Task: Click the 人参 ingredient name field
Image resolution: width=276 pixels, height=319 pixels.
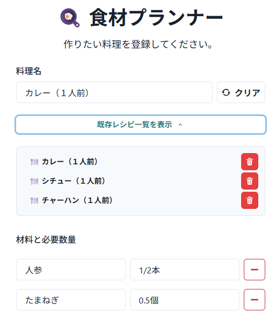Action: tap(71, 270)
